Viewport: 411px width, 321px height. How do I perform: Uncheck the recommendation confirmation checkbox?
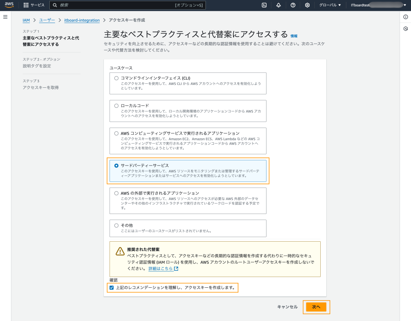coord(112,288)
